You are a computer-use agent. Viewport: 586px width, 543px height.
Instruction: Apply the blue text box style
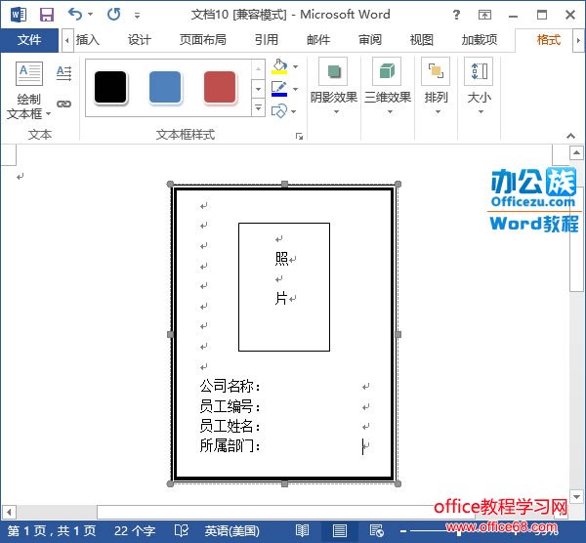pyautogui.click(x=165, y=87)
